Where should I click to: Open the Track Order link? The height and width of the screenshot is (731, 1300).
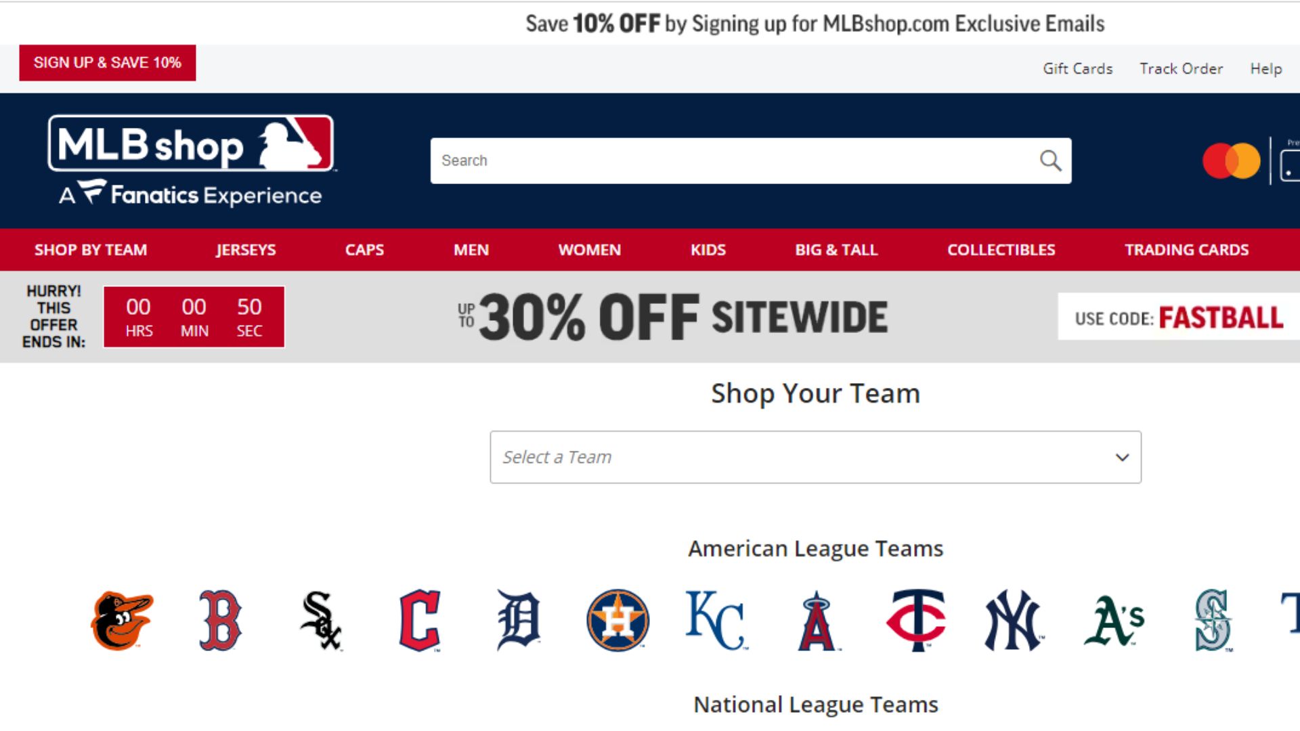coord(1181,68)
